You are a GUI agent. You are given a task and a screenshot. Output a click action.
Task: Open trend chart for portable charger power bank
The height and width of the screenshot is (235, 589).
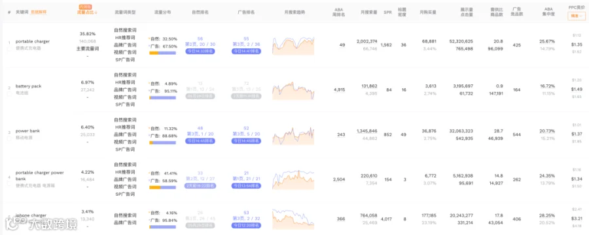pos(293,180)
